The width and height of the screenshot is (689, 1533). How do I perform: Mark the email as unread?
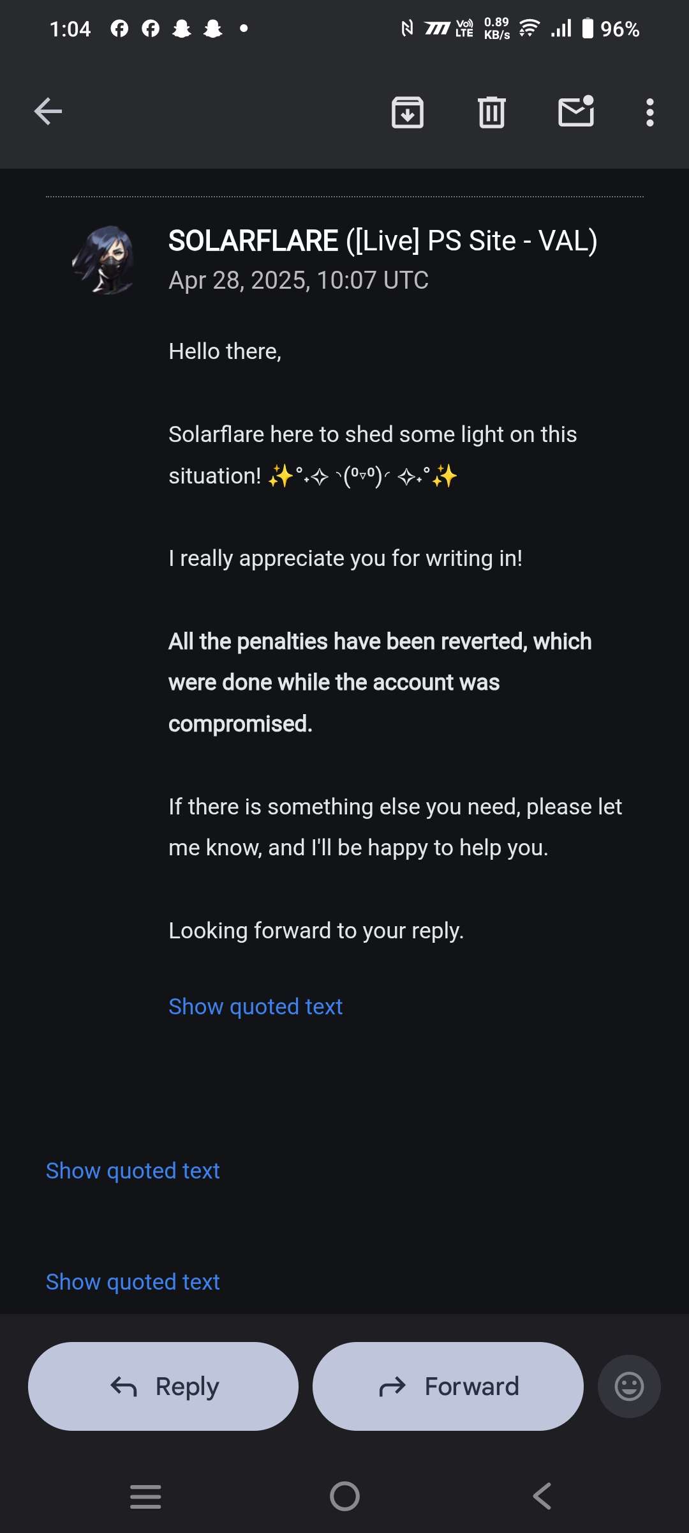tap(576, 112)
